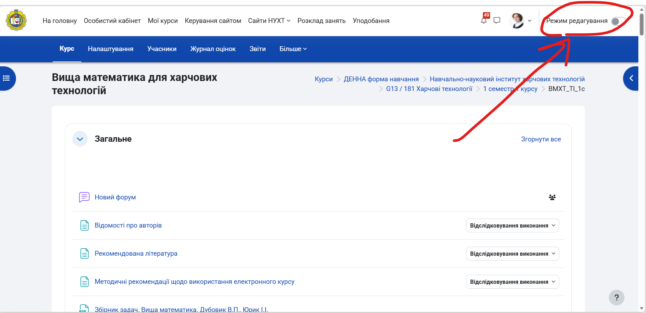The width and height of the screenshot is (646, 313).
Task: Open the Новий форум link
Action: [115, 197]
